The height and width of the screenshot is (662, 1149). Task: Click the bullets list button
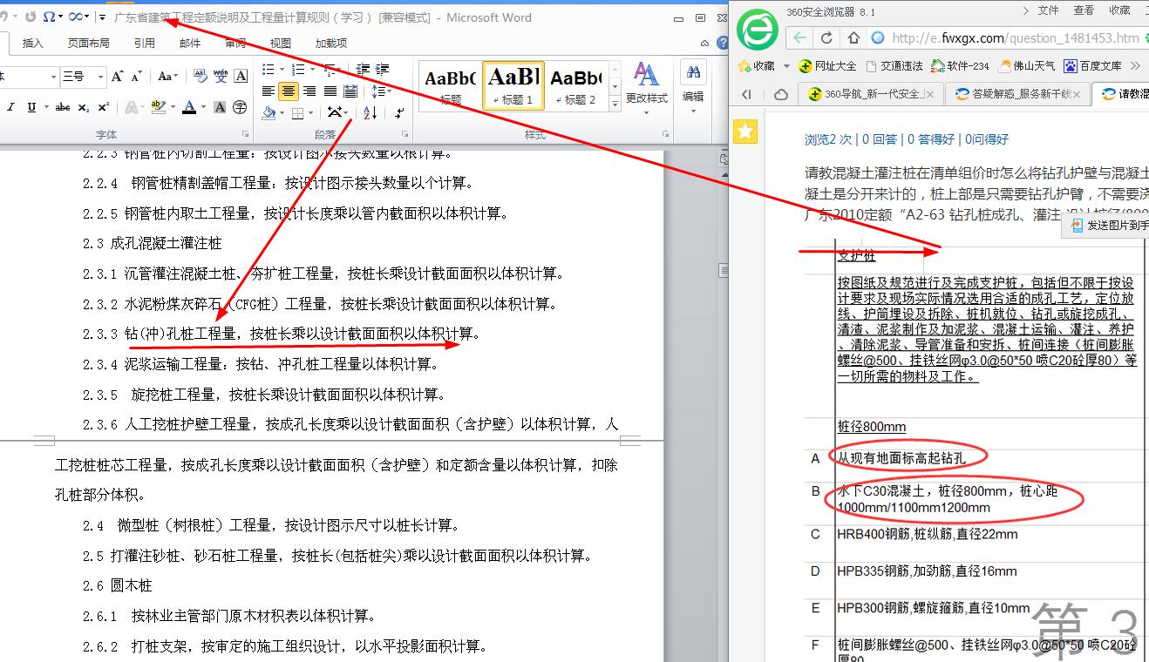(268, 69)
